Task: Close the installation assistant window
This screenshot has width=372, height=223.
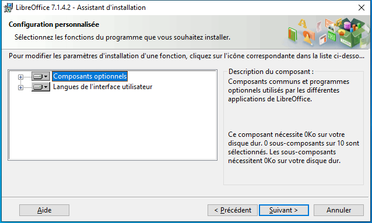Action: pos(362,8)
